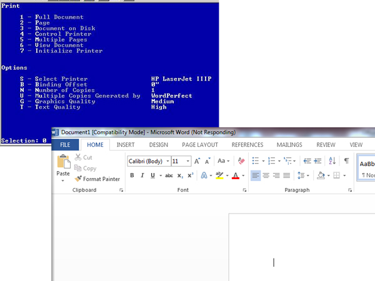Open the Calibri (Body) font name dropdown
This screenshot has height=281, width=375.
click(x=148, y=161)
